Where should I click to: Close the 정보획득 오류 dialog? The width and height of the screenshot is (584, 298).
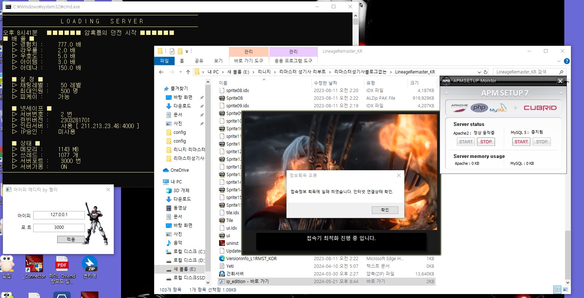click(399, 175)
